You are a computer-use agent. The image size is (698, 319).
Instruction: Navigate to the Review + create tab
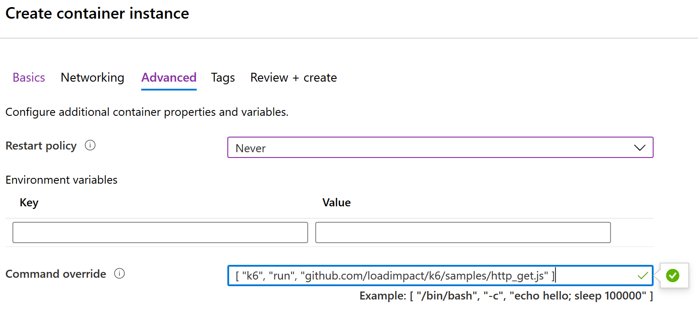[x=293, y=78]
